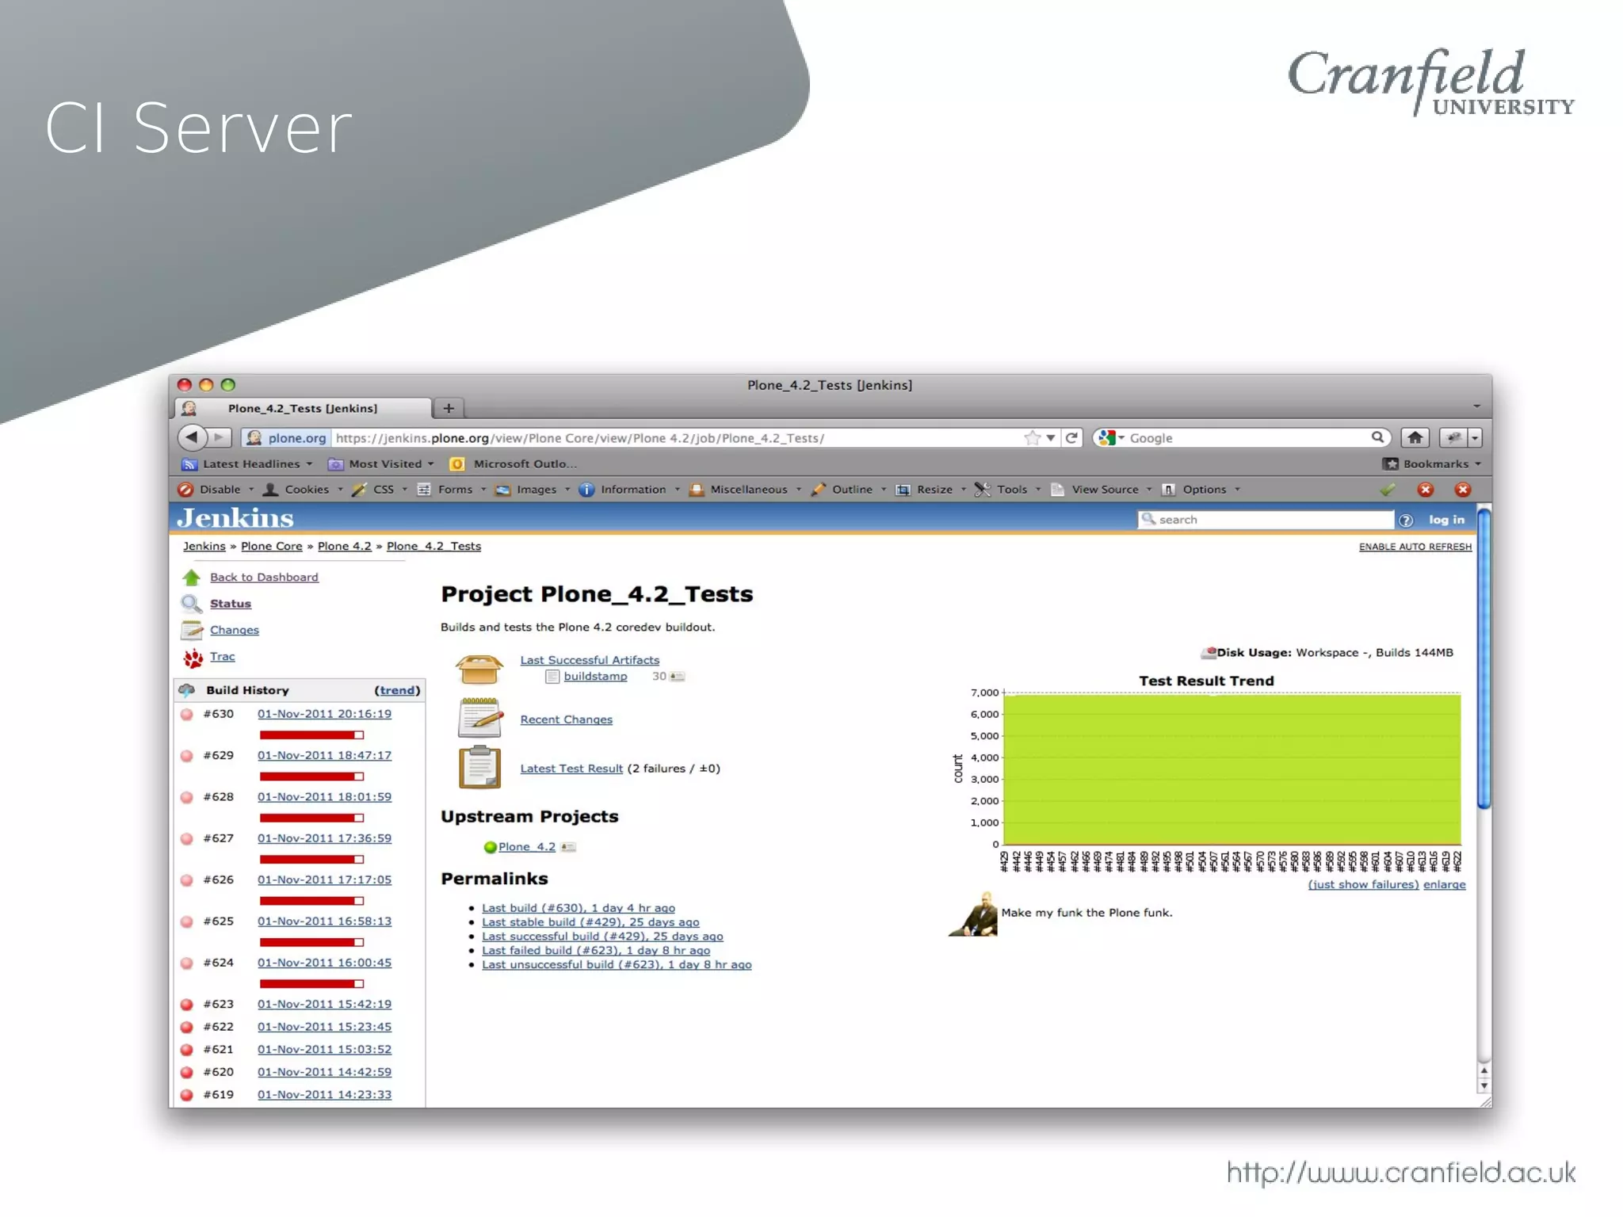Viewport: 1623px width, 1217px height.
Task: Open the Resize menu in developer toolbar
Action: tap(931, 490)
